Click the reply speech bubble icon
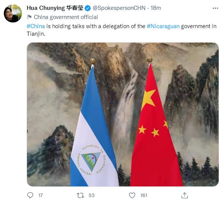The height and width of the screenshot is (202, 224). tap(30, 195)
